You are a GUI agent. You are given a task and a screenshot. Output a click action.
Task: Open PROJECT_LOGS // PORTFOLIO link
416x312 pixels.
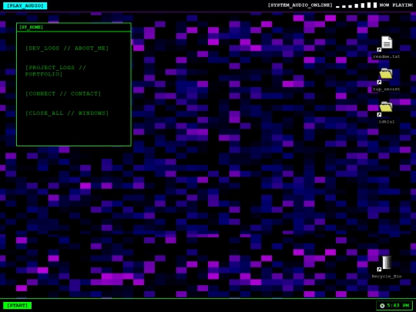click(55, 71)
